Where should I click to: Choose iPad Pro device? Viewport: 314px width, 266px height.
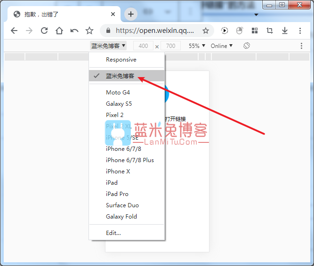coord(127,194)
